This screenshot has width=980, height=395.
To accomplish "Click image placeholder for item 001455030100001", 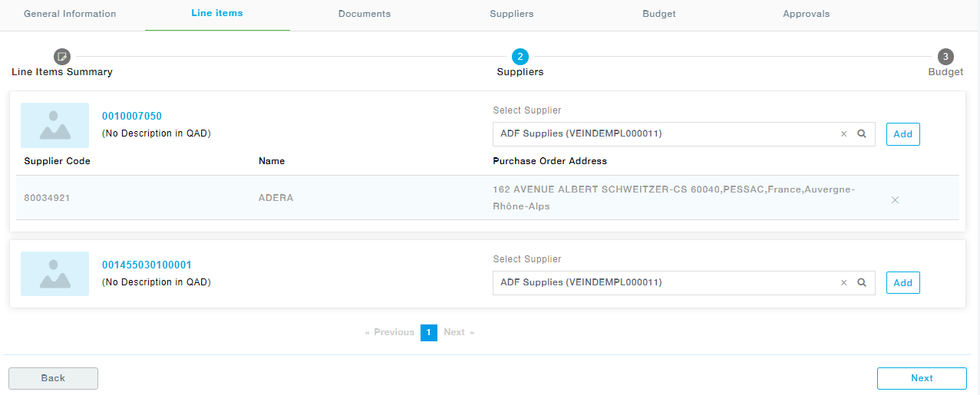I will click(54, 274).
